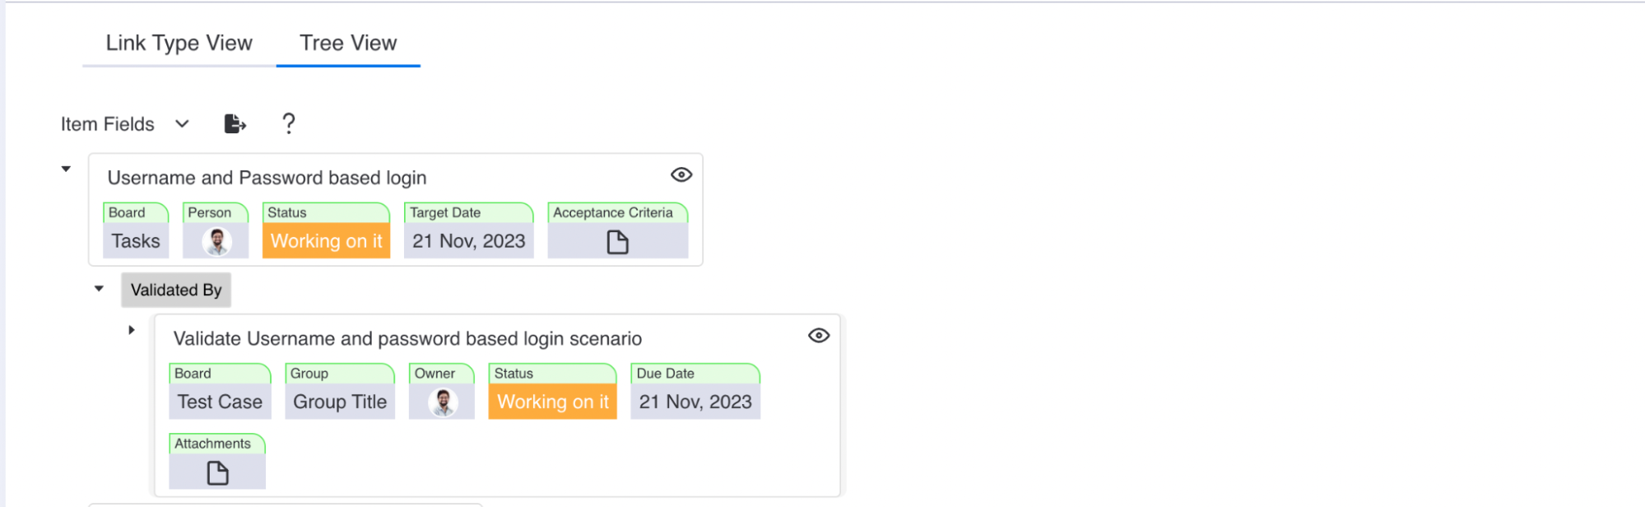Viewport: 1645px width, 507px height.
Task: Click orange Working on it status of login task
Action: tap(326, 242)
